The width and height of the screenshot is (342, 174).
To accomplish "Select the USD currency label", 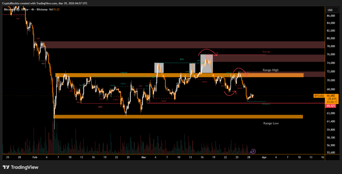I will tap(331, 10).
